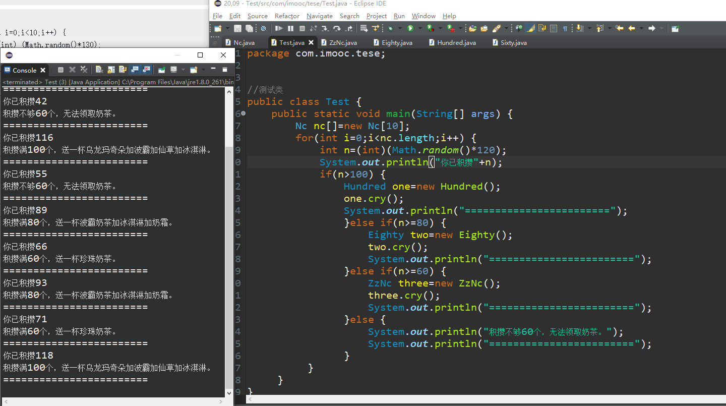Click the Open Console icon
This screenshot has height=406, width=726.
[x=194, y=70]
